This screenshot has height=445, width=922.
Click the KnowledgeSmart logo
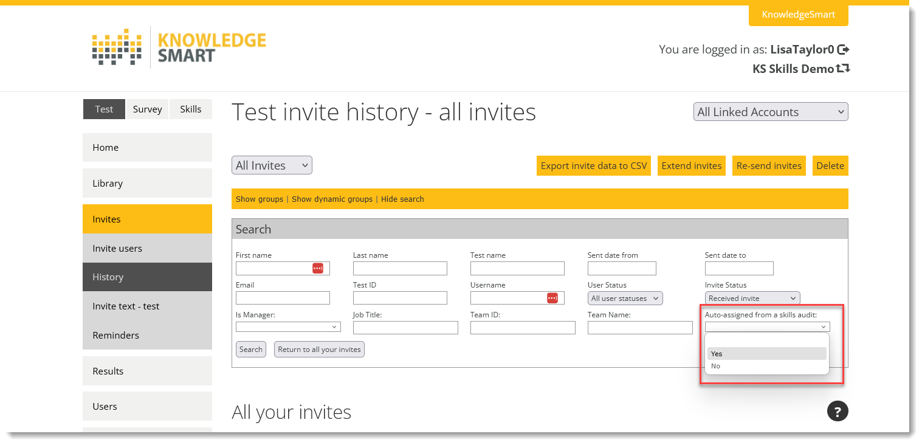point(179,47)
